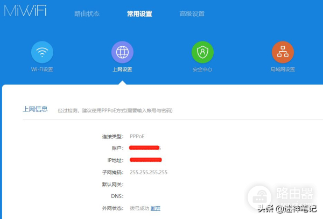
Task: Click the IP地址 label
Action: pos(115,160)
